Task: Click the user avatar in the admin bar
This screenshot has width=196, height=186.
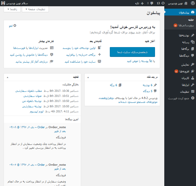Action: coord(3,3)
